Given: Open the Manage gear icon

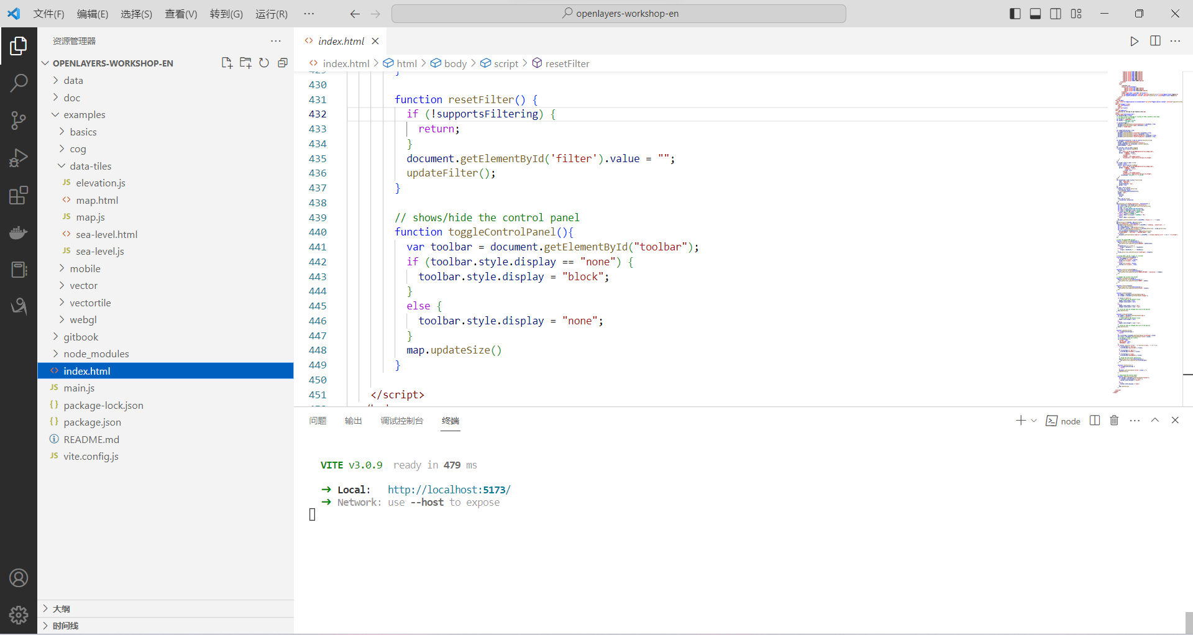Looking at the screenshot, I should 19,615.
